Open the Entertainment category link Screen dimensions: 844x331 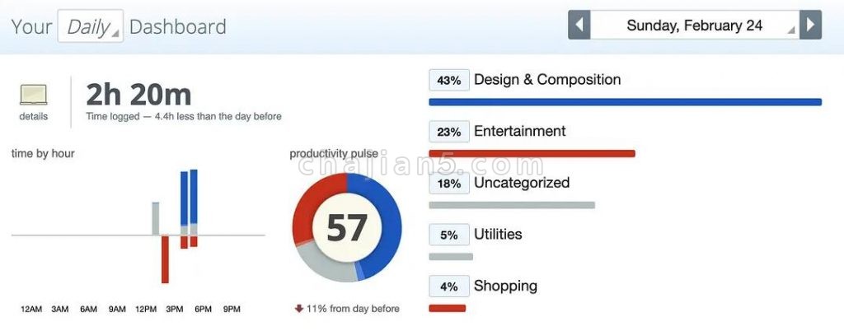pos(519,131)
